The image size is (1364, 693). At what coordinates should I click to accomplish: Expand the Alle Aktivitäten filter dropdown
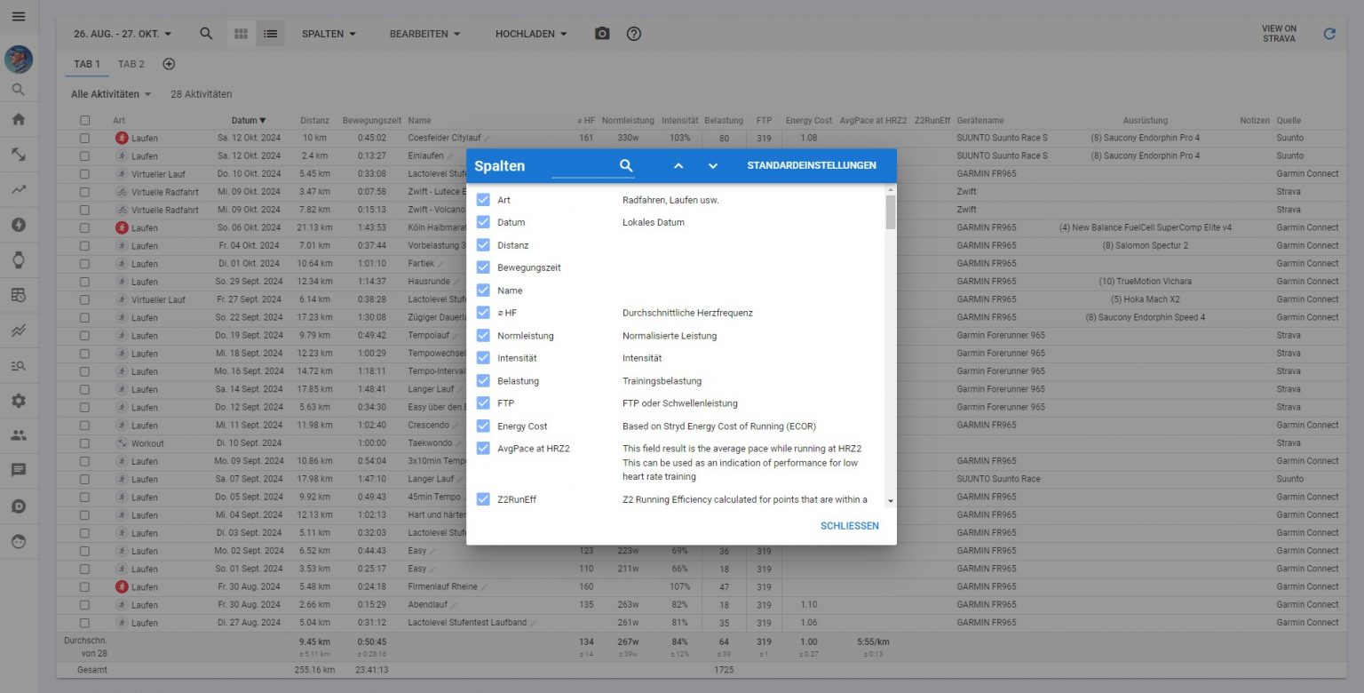[x=111, y=94]
